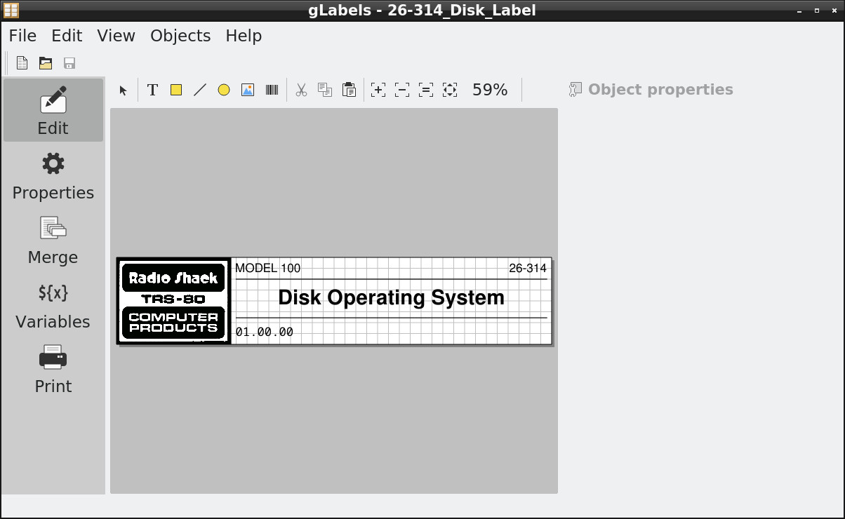845x519 pixels.
Task: Zoom out of the label
Action: 402,90
